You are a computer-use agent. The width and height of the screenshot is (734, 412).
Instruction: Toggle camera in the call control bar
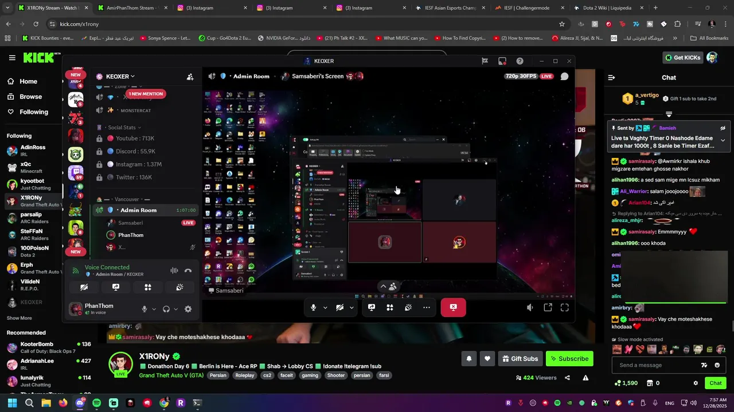coord(339,307)
